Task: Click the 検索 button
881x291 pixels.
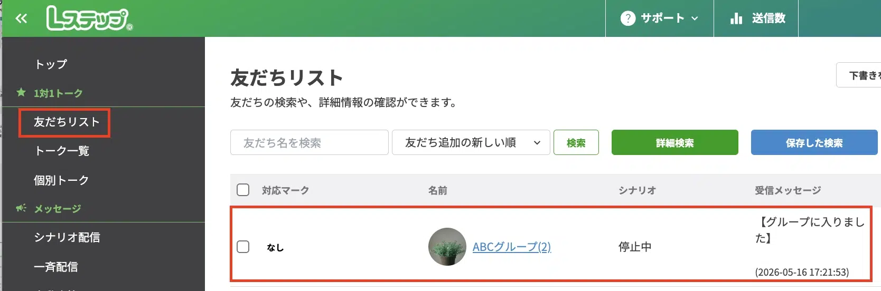Action: click(576, 142)
